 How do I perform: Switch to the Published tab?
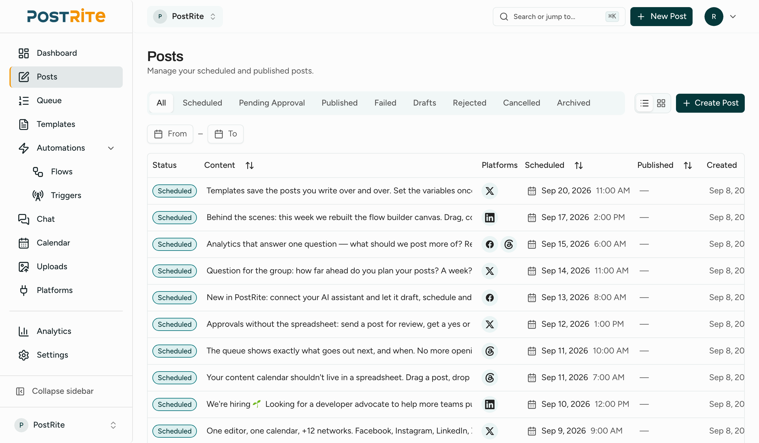pyautogui.click(x=339, y=103)
